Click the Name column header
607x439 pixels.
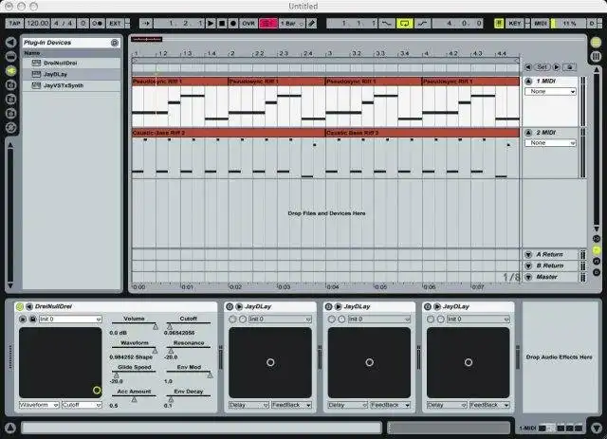pyautogui.click(x=71, y=53)
